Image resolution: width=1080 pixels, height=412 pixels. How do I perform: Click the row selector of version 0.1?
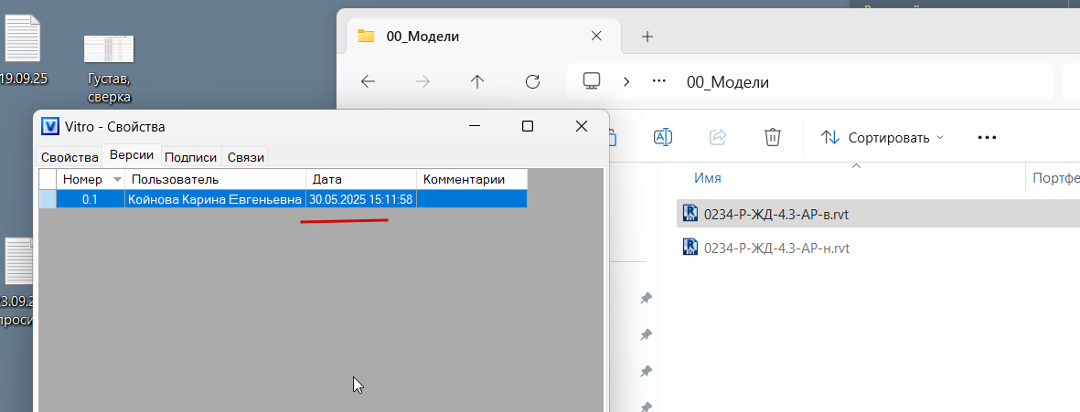coord(47,199)
